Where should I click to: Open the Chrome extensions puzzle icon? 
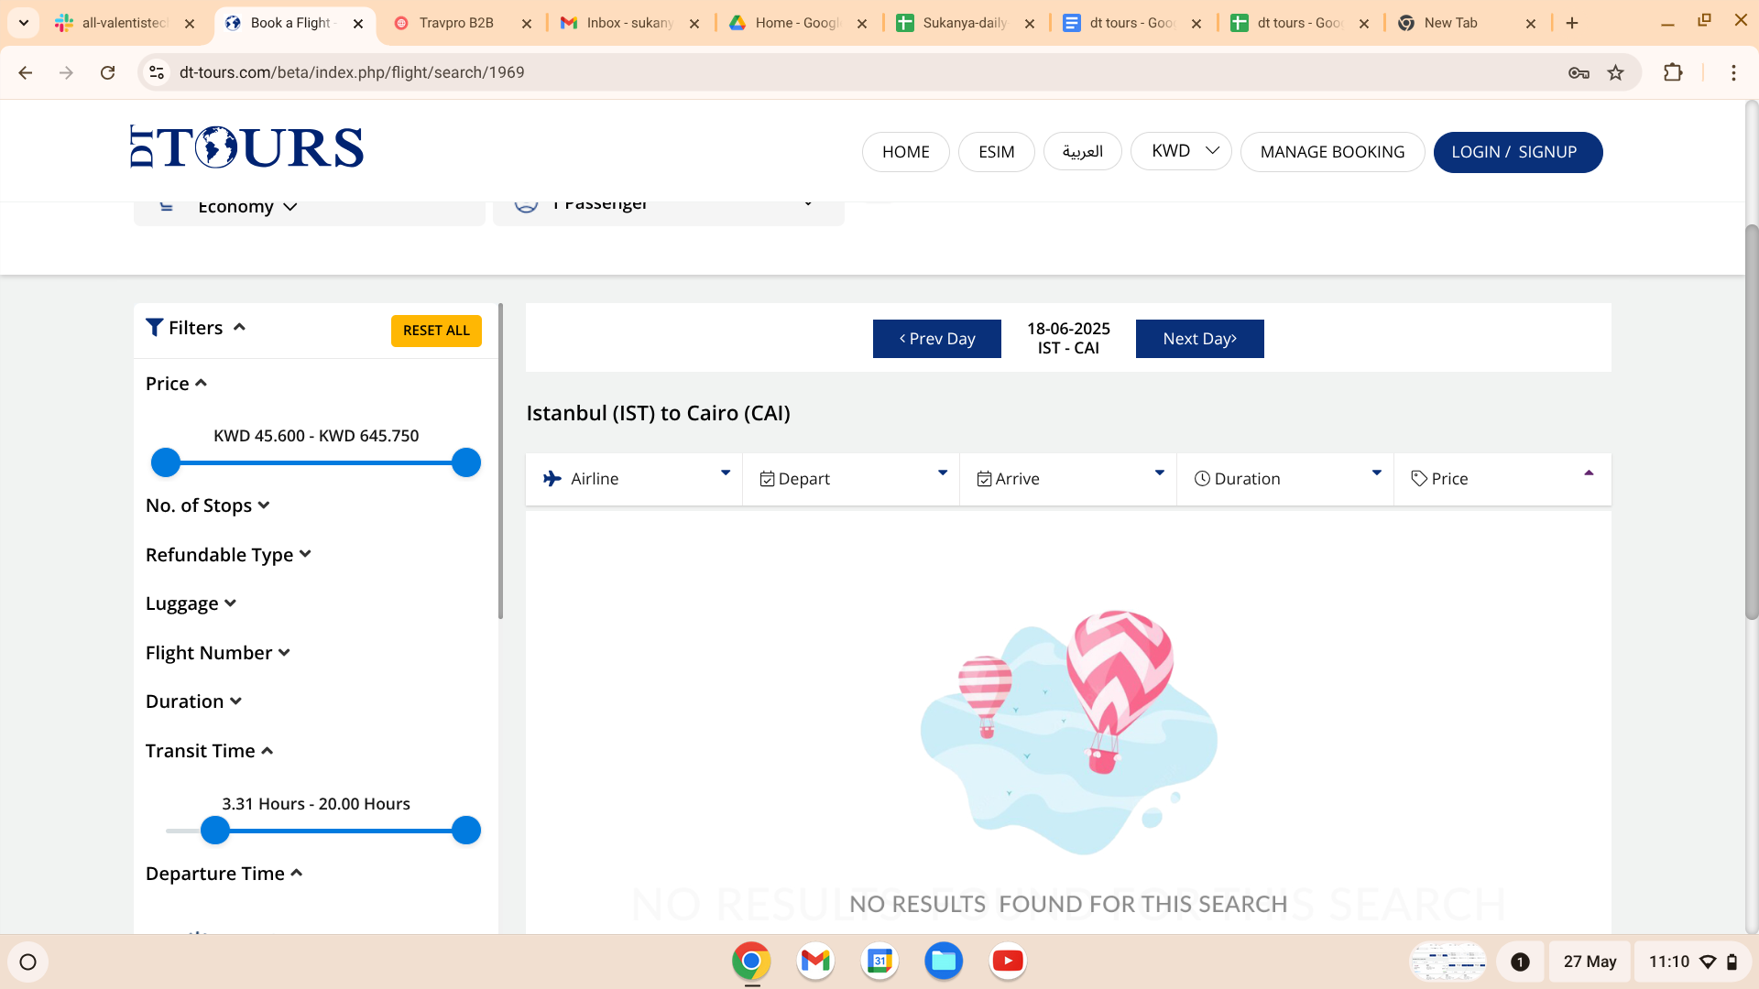point(1673,72)
